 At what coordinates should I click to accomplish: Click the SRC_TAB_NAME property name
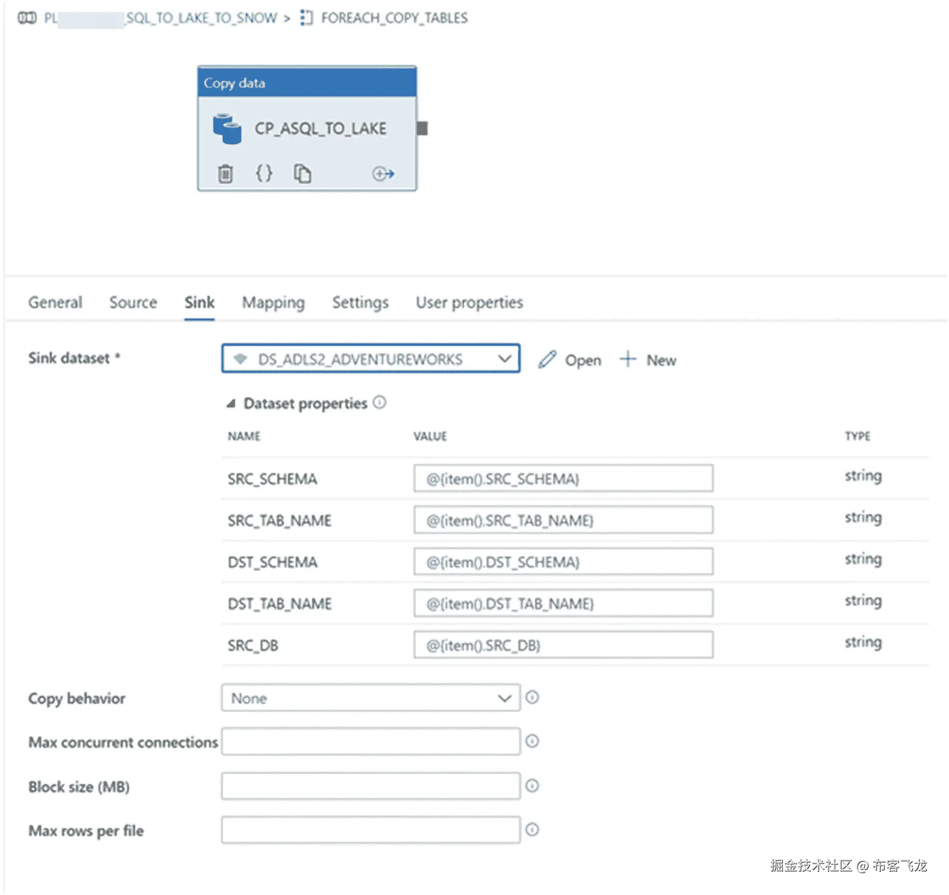click(x=279, y=521)
